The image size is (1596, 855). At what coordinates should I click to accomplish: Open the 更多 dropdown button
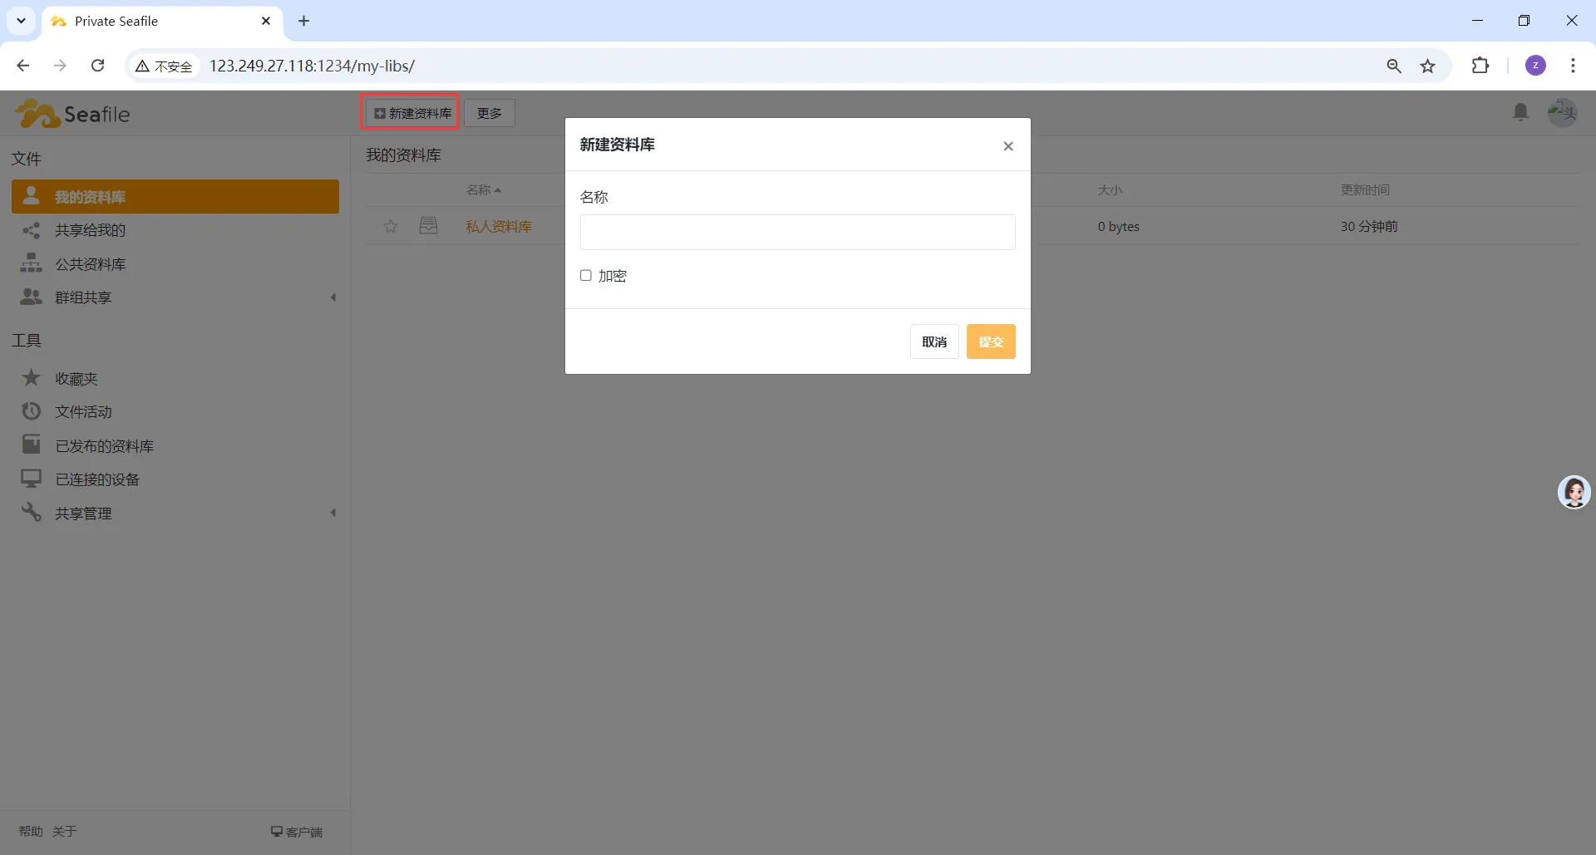[490, 113]
